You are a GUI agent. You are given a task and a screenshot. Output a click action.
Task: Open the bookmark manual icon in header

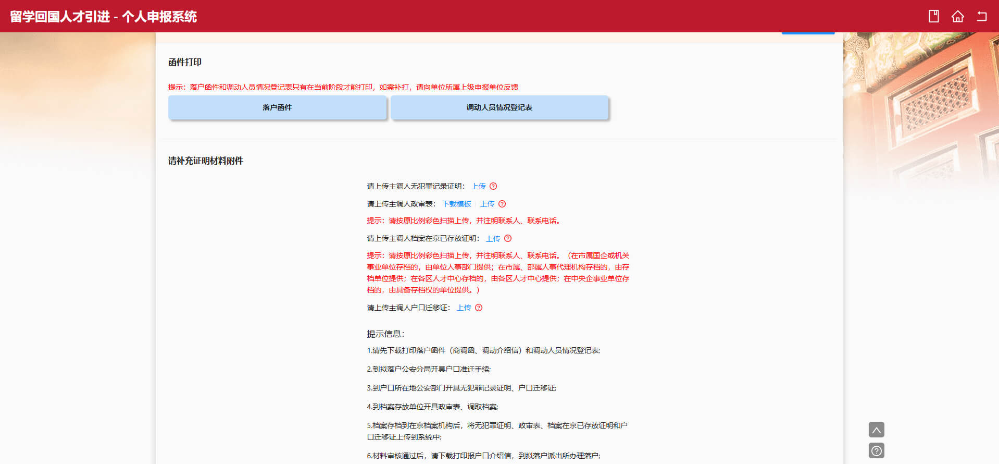point(933,16)
